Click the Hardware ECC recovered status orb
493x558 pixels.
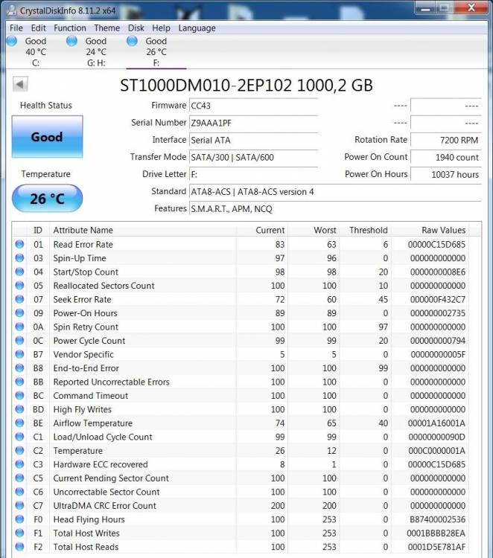(19, 464)
